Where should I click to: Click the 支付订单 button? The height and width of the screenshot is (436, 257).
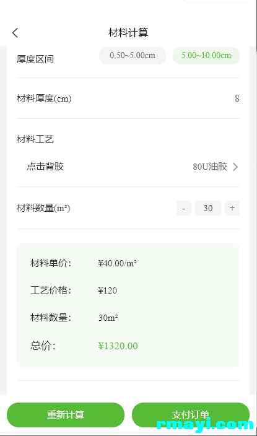pyautogui.click(x=191, y=415)
